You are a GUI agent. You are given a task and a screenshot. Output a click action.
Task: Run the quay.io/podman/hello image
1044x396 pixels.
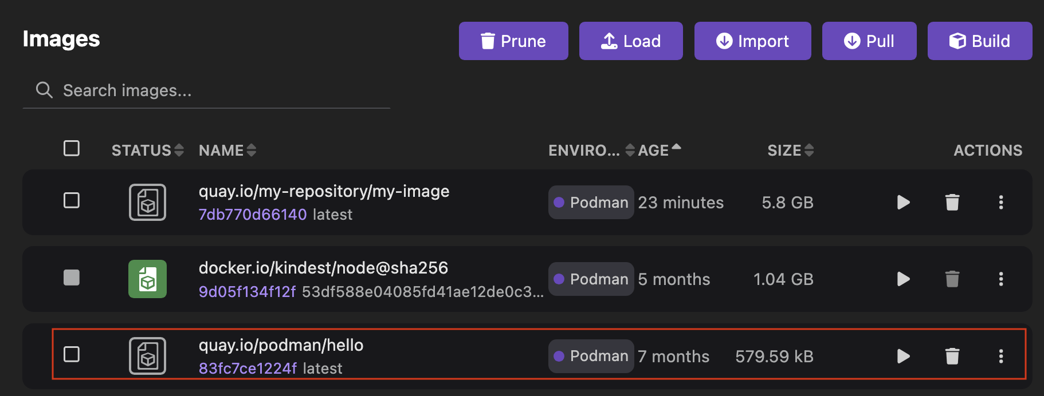pos(902,356)
